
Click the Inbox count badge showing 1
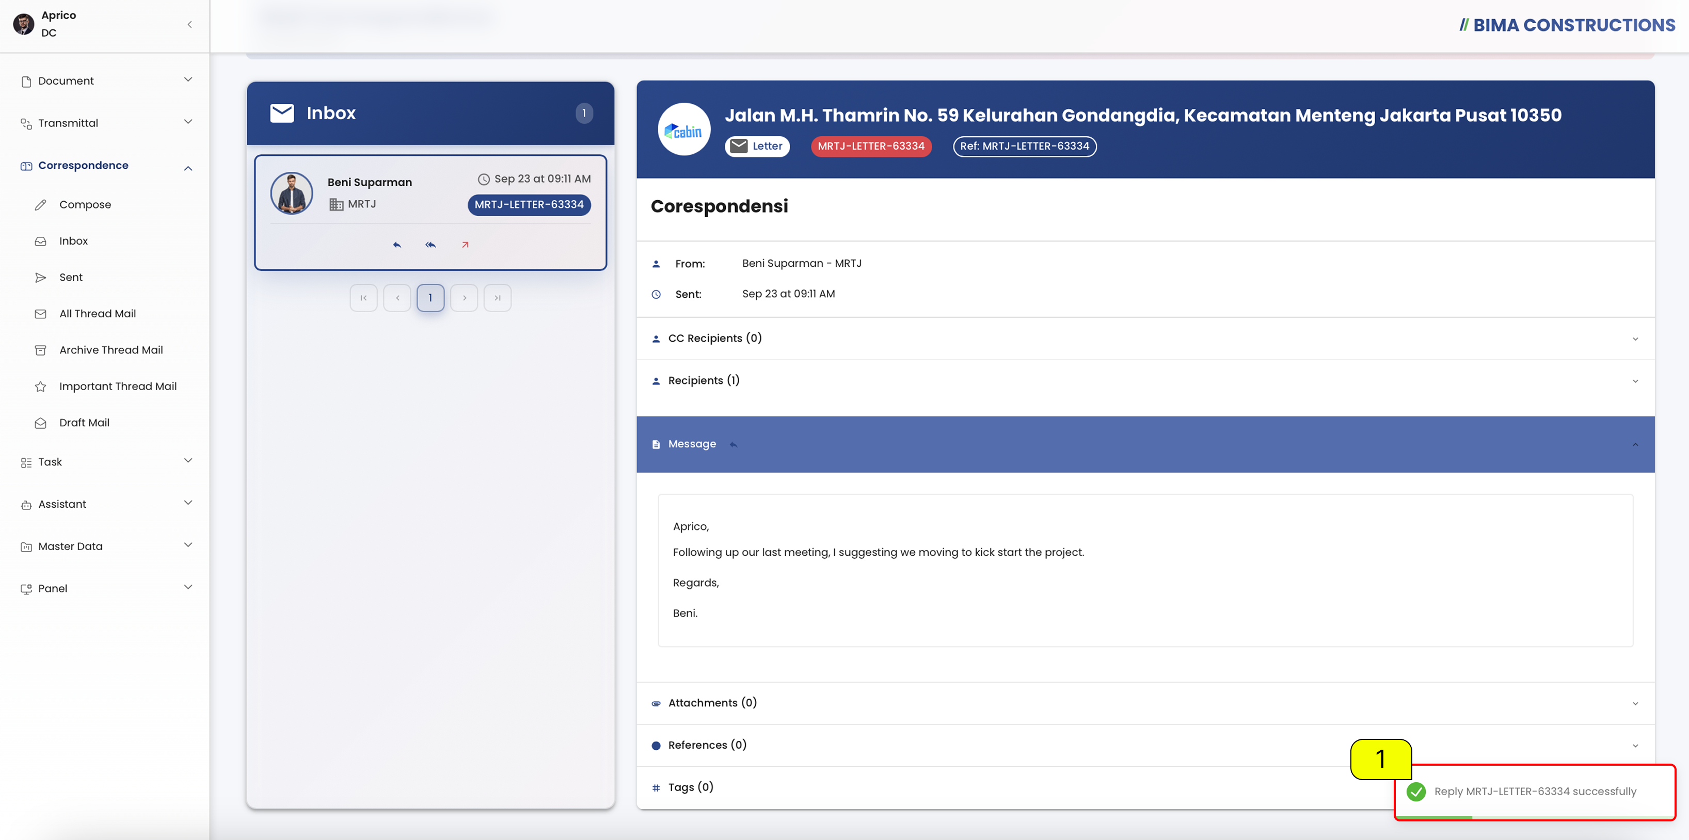coord(583,114)
